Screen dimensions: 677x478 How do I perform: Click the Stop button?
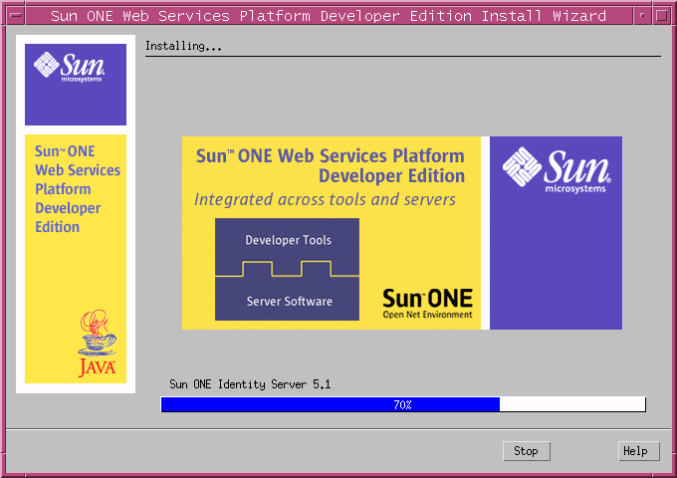(527, 451)
